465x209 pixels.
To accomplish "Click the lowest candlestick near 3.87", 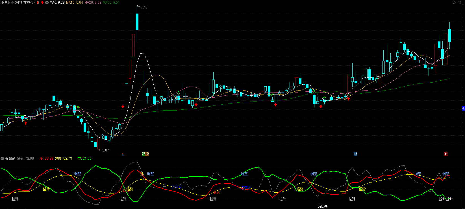I will pyautogui.click(x=99, y=143).
